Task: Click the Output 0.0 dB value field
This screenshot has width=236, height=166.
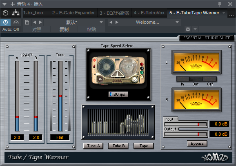Action: [x=220, y=134]
